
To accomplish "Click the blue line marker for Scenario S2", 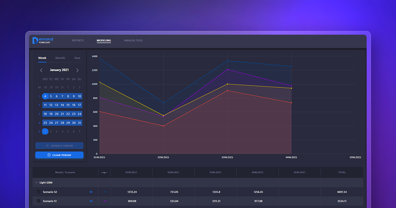I will tap(105, 192).
